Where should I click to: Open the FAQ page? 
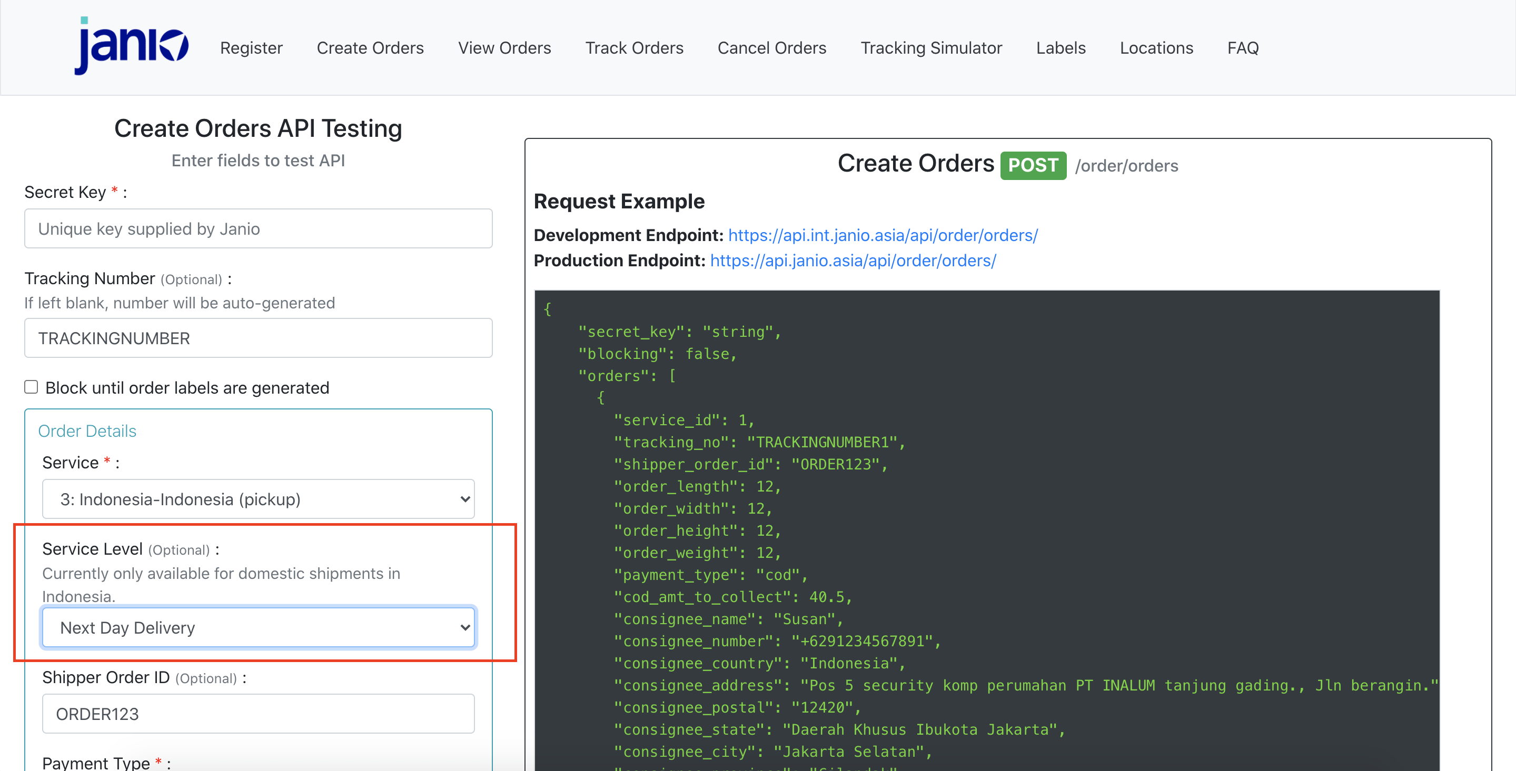point(1243,48)
